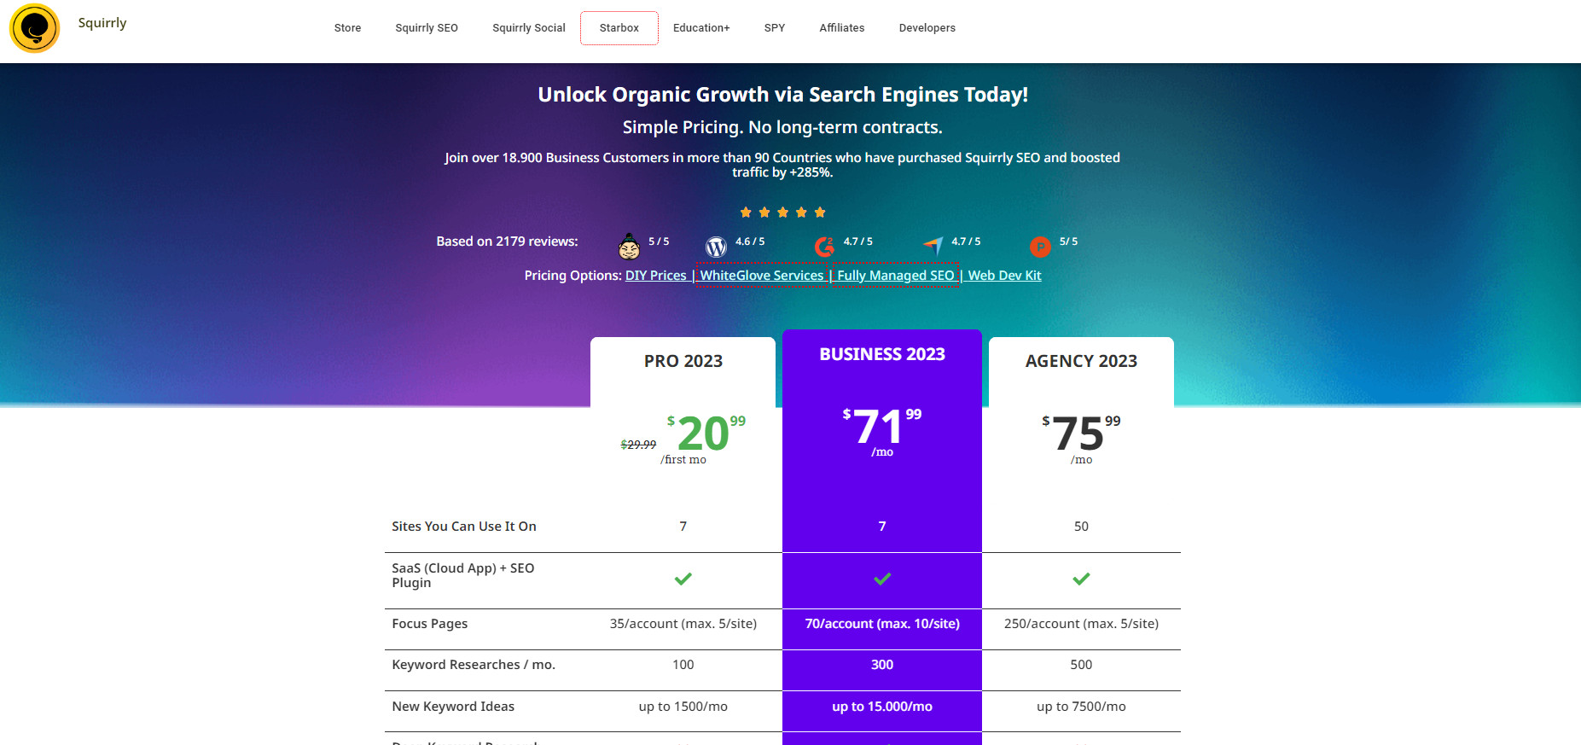The width and height of the screenshot is (1581, 745).
Task: Click the AGENCY $75.99 price
Action: [x=1081, y=433]
